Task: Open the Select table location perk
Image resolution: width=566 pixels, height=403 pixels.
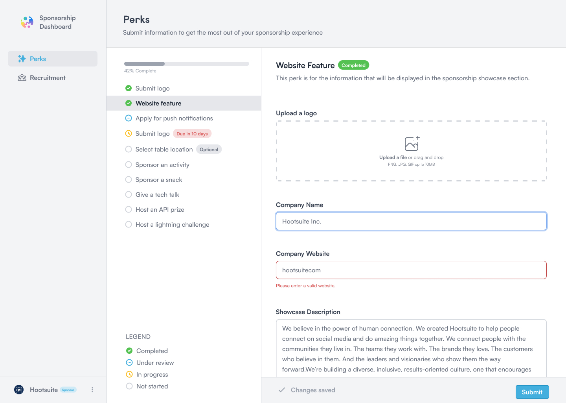Action: [x=164, y=149]
